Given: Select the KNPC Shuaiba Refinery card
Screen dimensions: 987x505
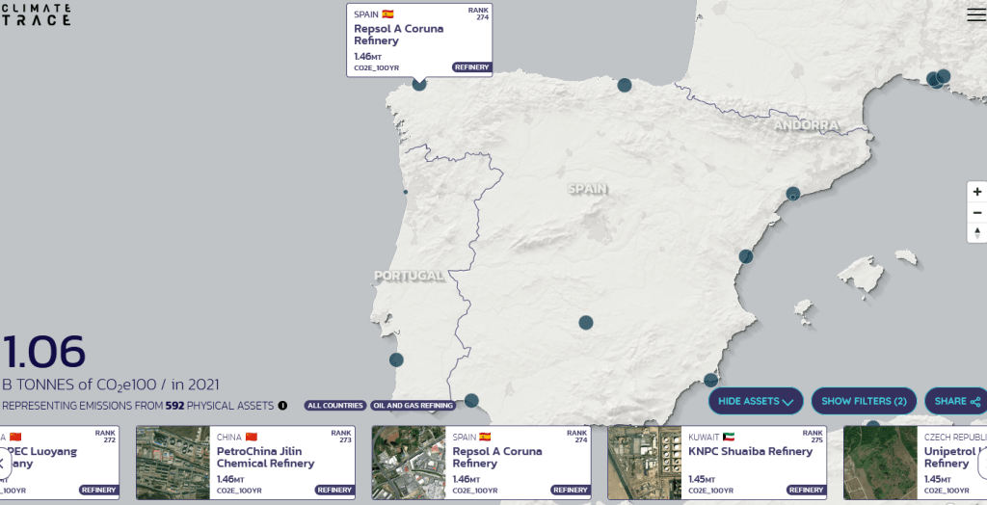Looking at the screenshot, I should point(715,463).
